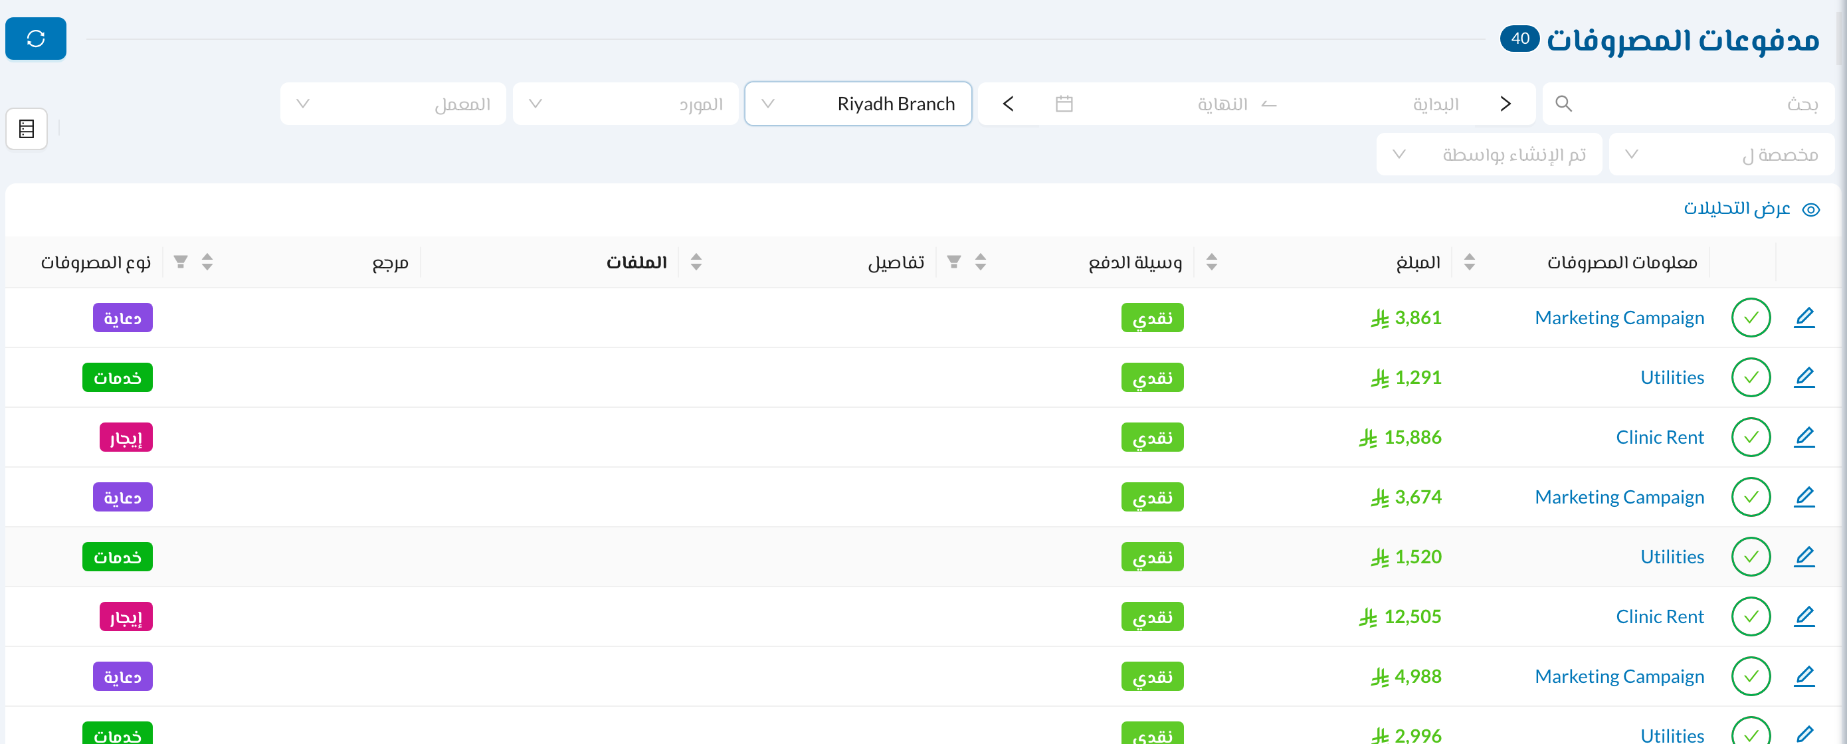Toggle approval check for 3,861 Marketing Campaign

coord(1751,318)
